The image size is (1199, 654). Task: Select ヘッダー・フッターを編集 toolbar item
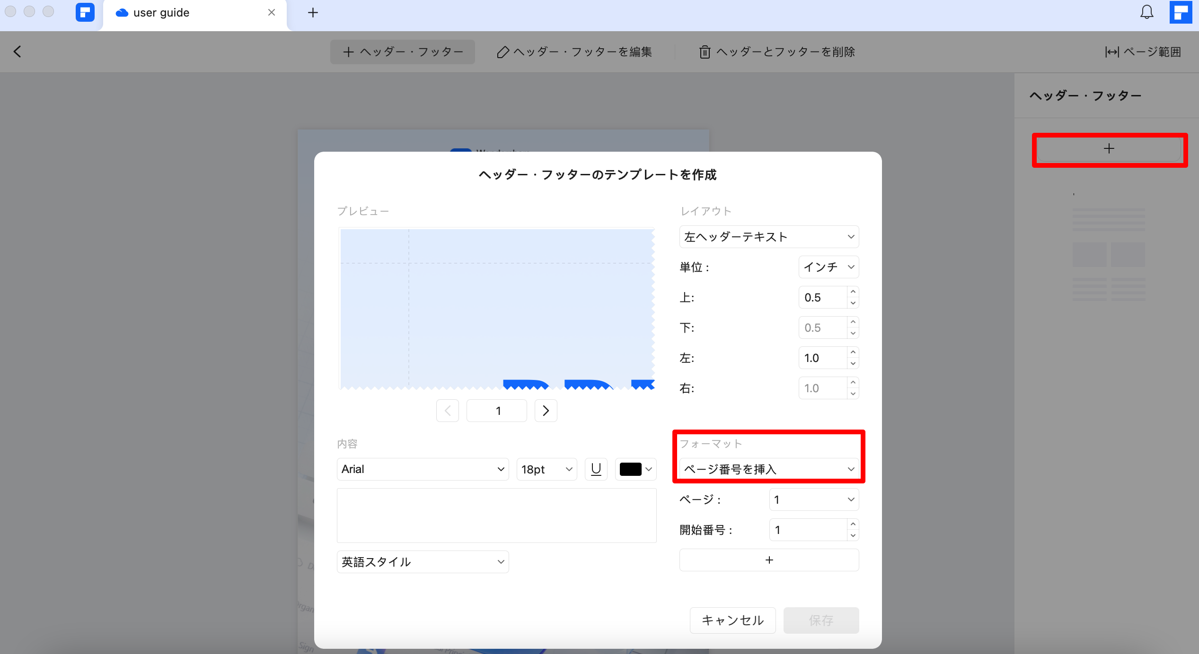574,52
